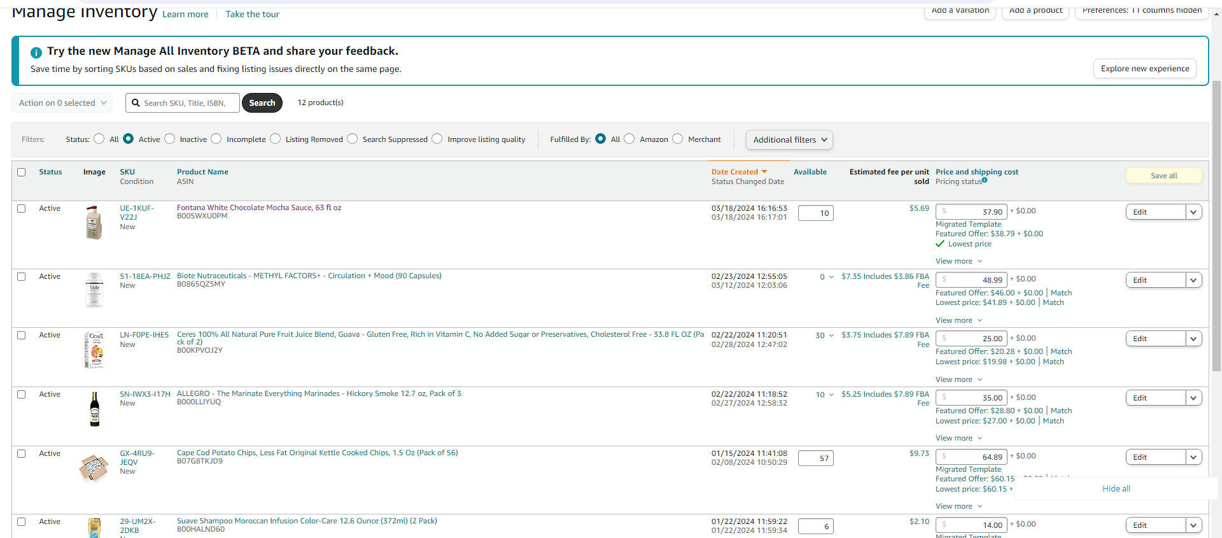Expand available quantity for Ceres juice row
The width and height of the screenshot is (1222, 538).
click(x=824, y=336)
